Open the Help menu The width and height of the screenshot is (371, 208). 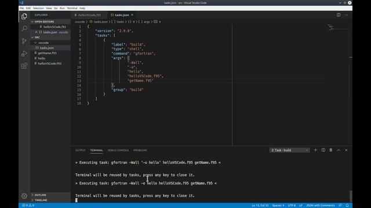point(82,8)
